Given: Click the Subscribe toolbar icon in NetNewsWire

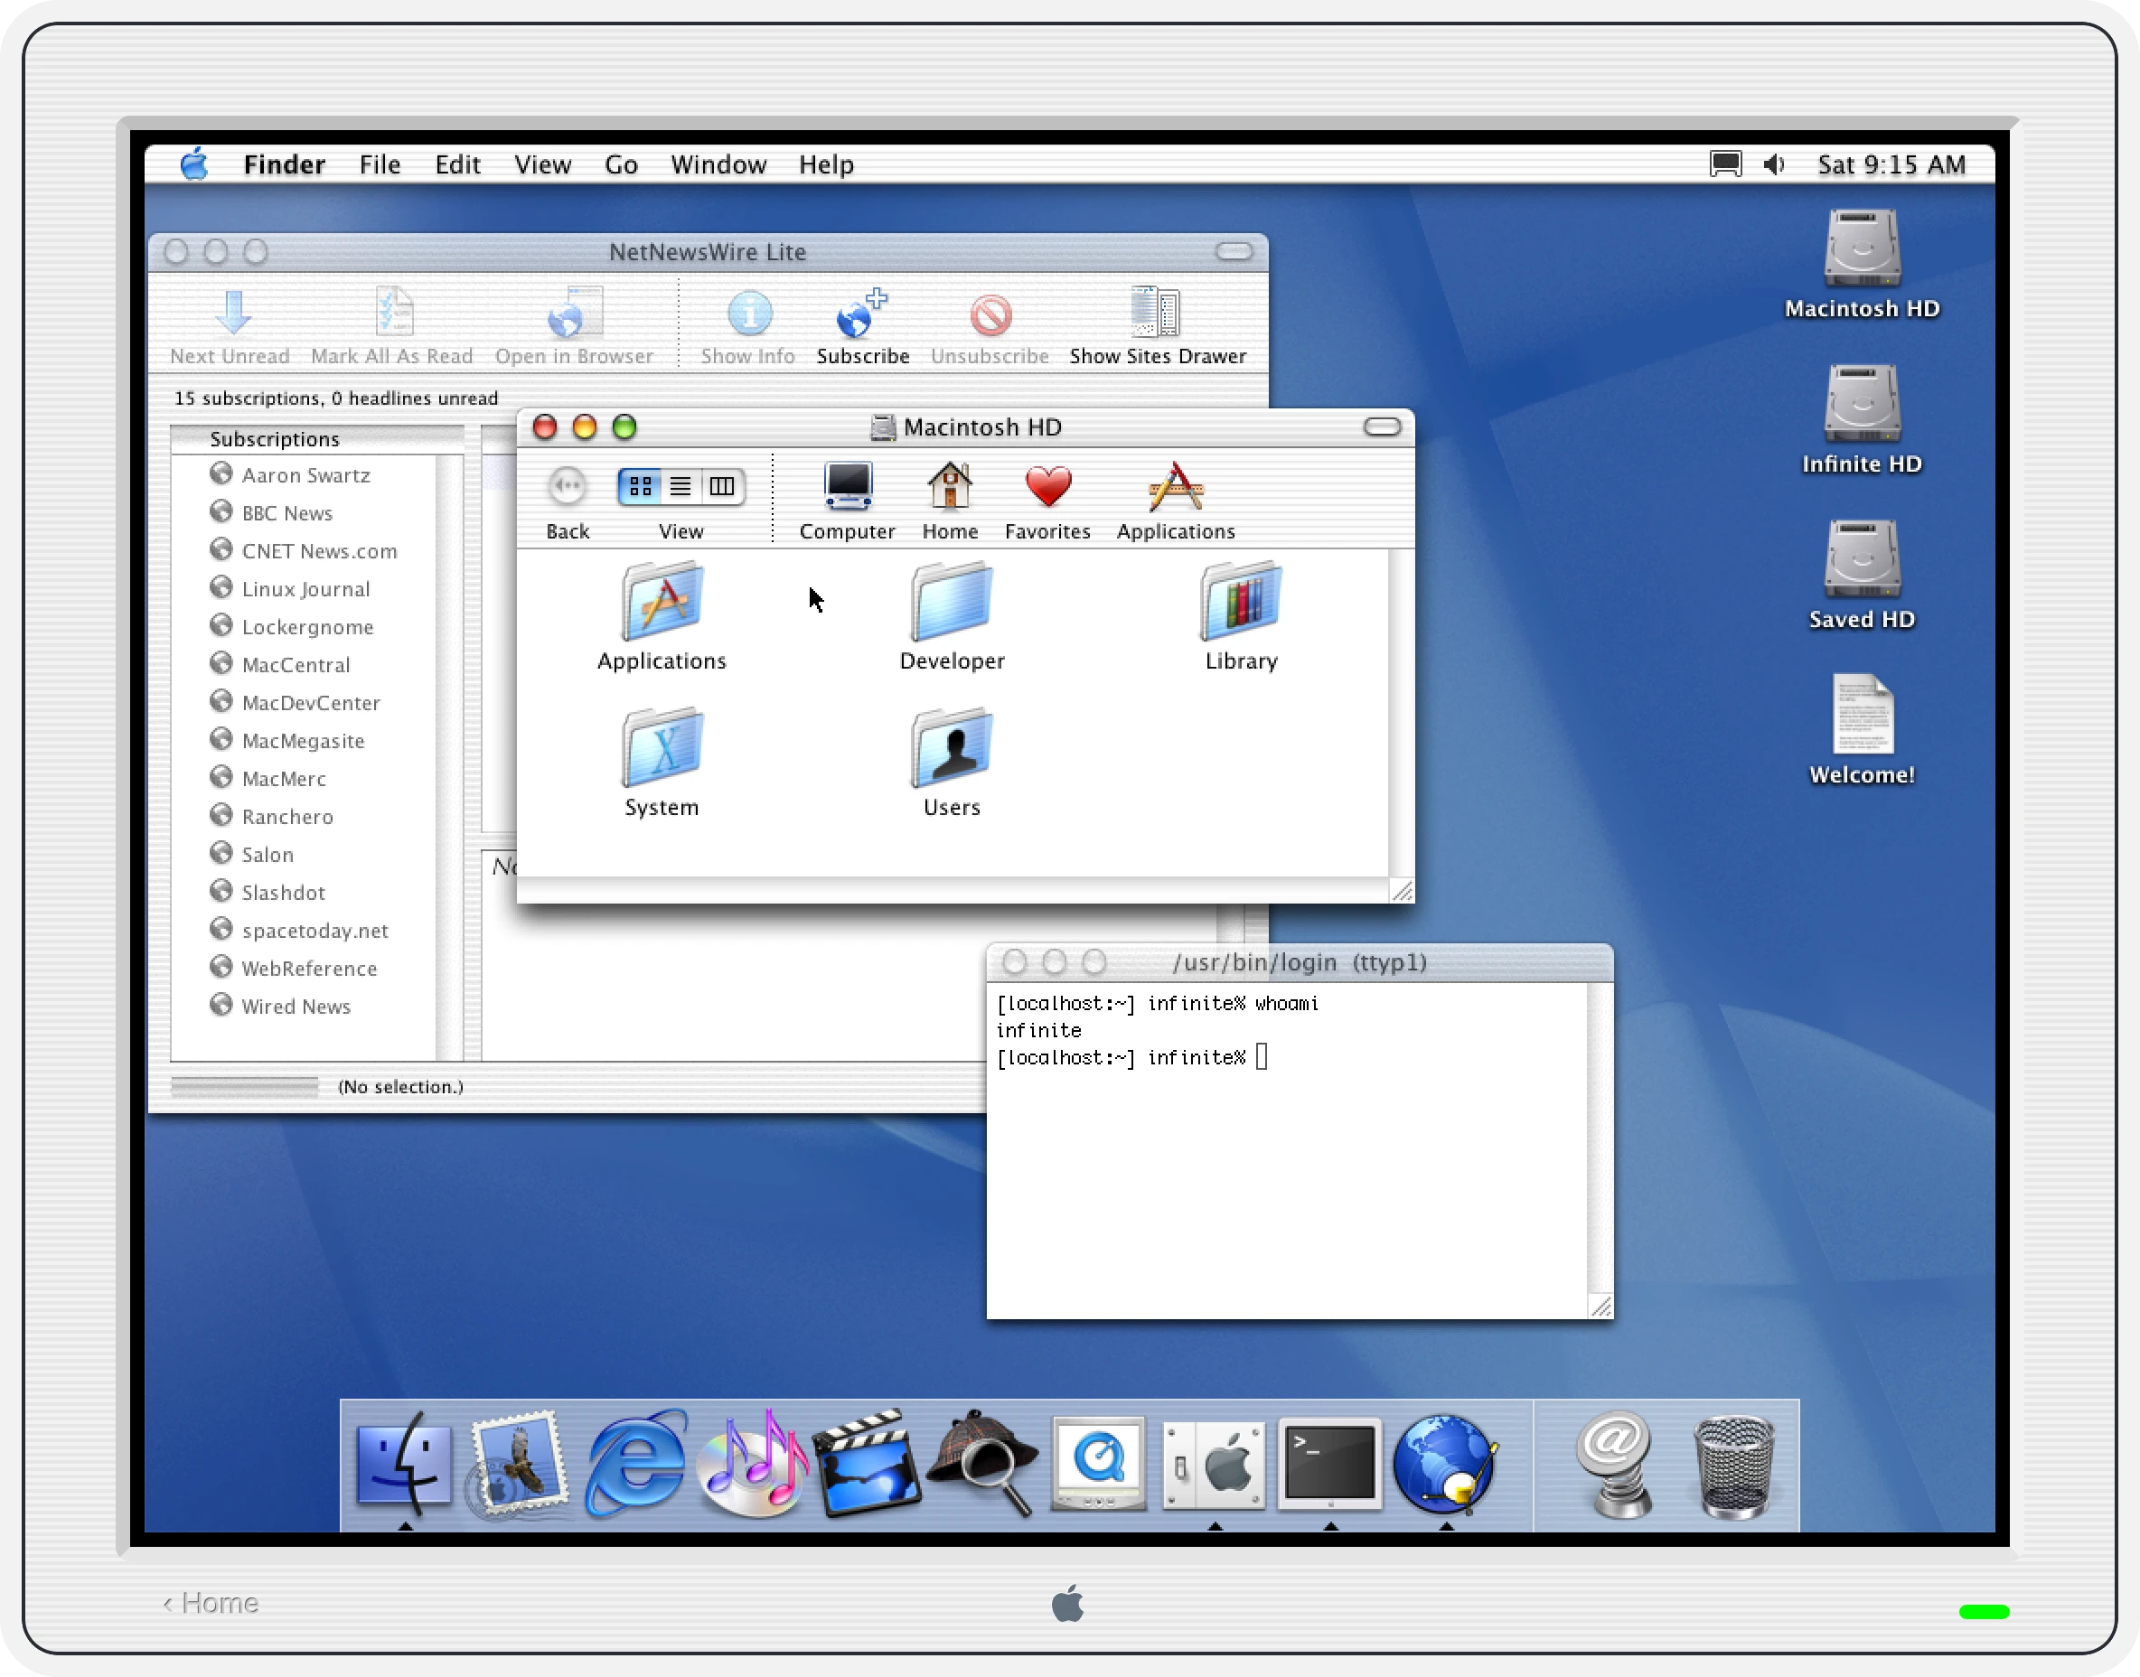Looking at the screenshot, I should tap(861, 315).
